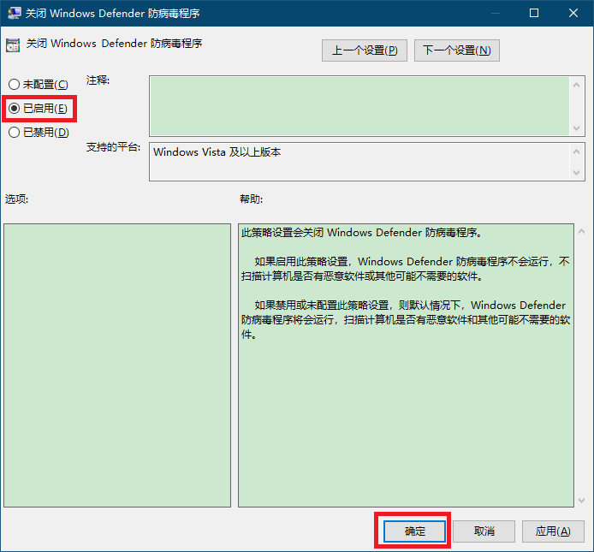This screenshot has width=594, height=552.
Task: Go to 下一个设置(N) next setting
Action: pos(457,50)
